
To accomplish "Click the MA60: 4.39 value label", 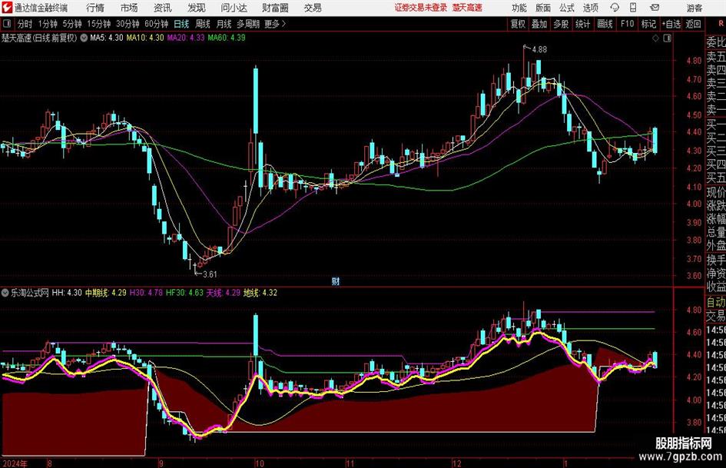I will [x=227, y=38].
